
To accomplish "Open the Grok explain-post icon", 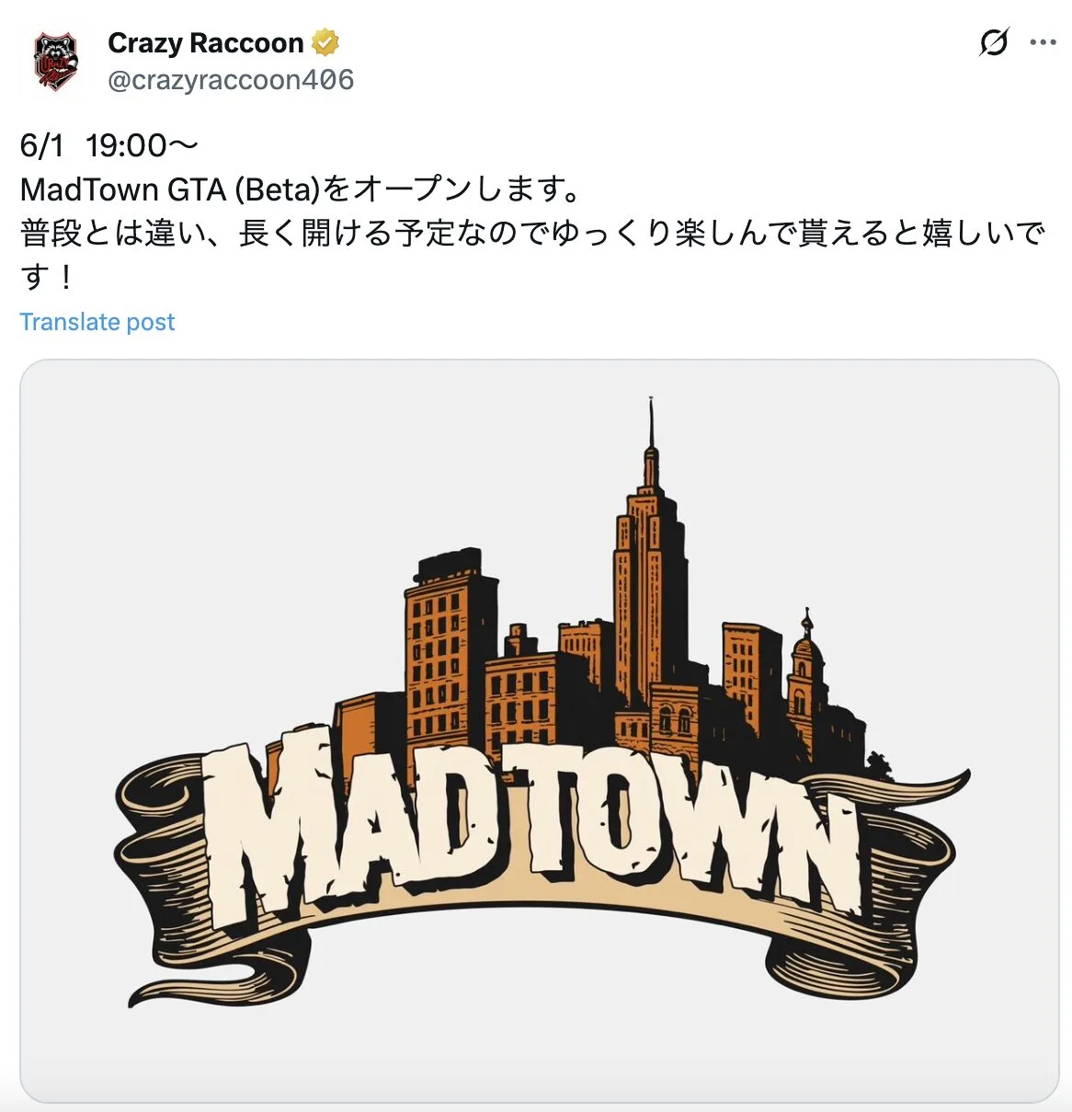I will (x=994, y=42).
